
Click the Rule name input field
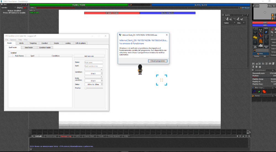point(94,62)
